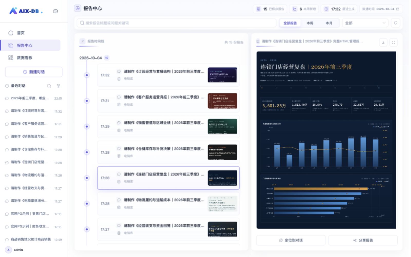The height and width of the screenshot is (257, 411).
Task: Open the filter settings icon beside 最近对话
Action: tap(58, 86)
